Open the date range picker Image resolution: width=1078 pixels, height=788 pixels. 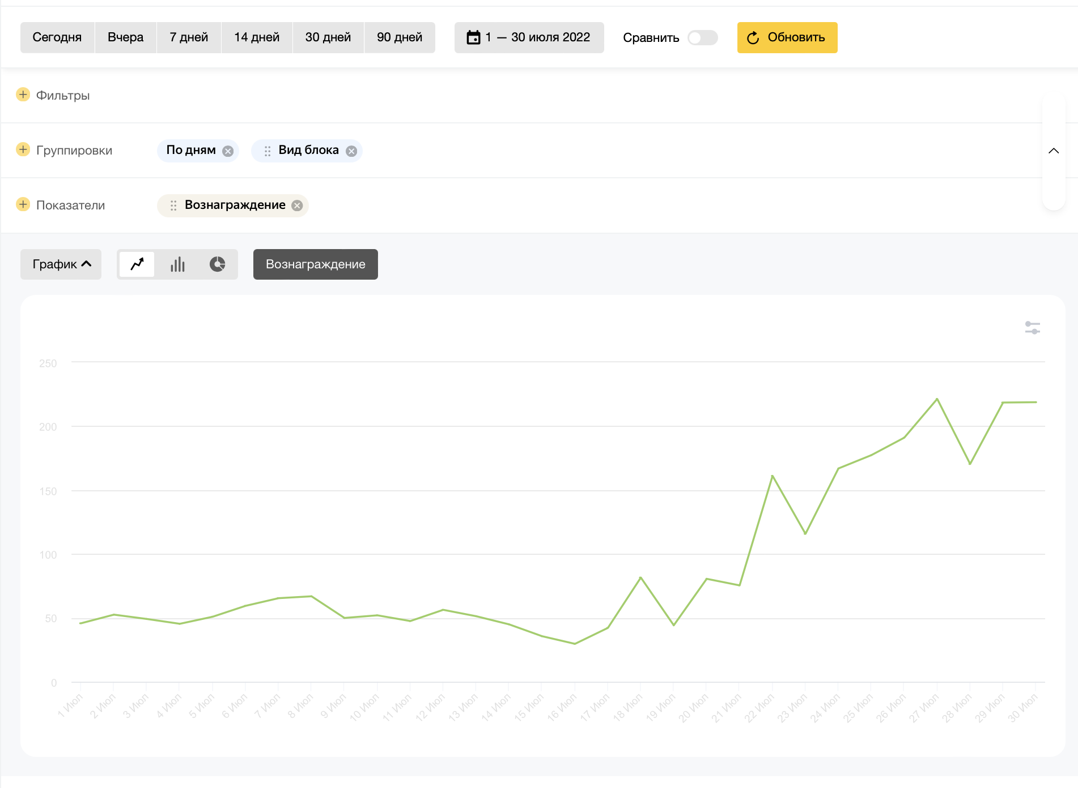pyautogui.click(x=529, y=37)
